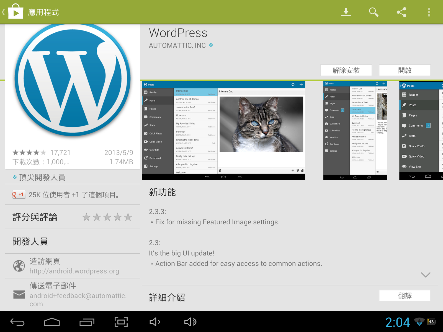Click the 開啟 open button
This screenshot has height=332, width=443.
[405, 70]
